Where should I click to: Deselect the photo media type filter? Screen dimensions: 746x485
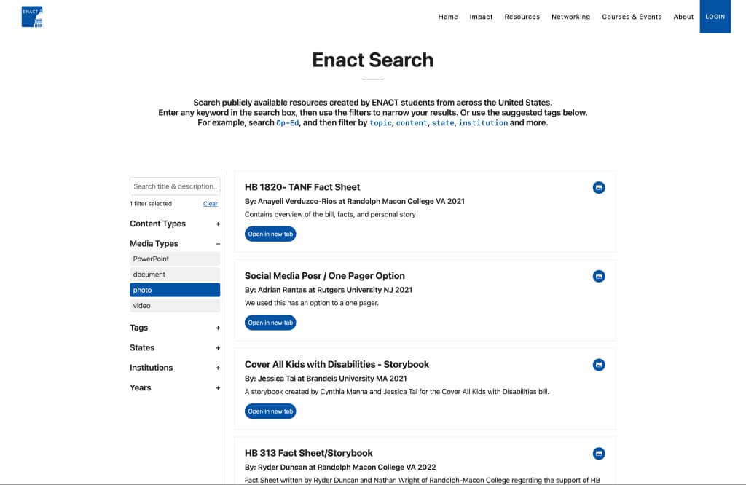pos(175,290)
